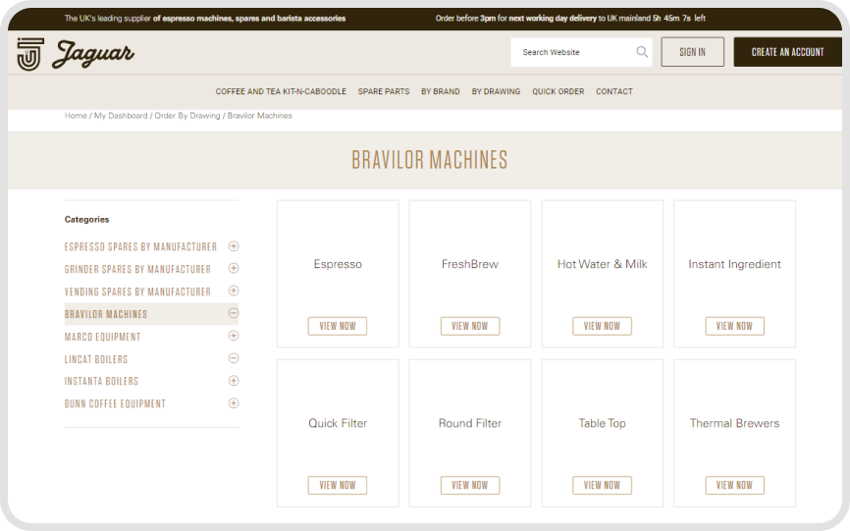Collapse Lincat Boilers minus icon
Image resolution: width=850 pixels, height=531 pixels.
[x=234, y=358]
